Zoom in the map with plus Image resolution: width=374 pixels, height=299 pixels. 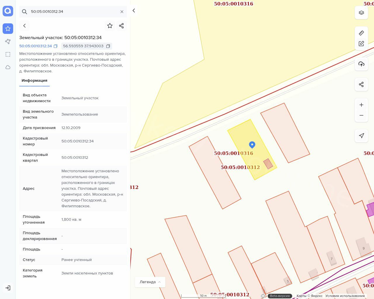[361, 105]
